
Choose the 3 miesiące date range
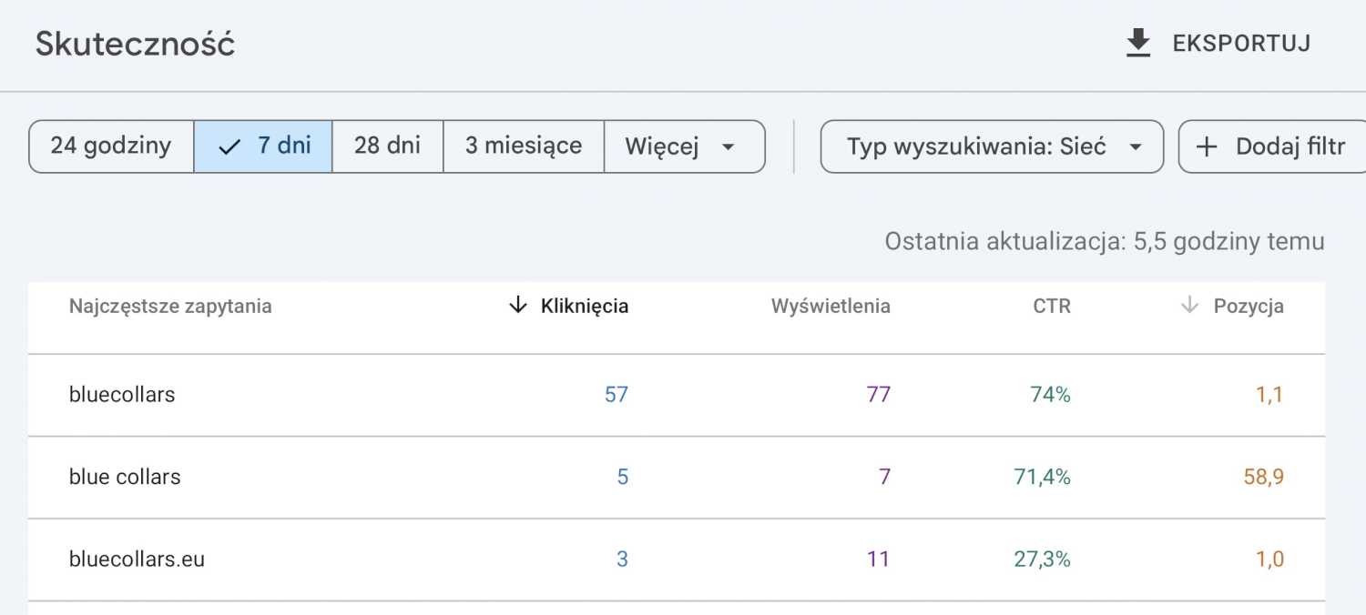click(x=524, y=146)
